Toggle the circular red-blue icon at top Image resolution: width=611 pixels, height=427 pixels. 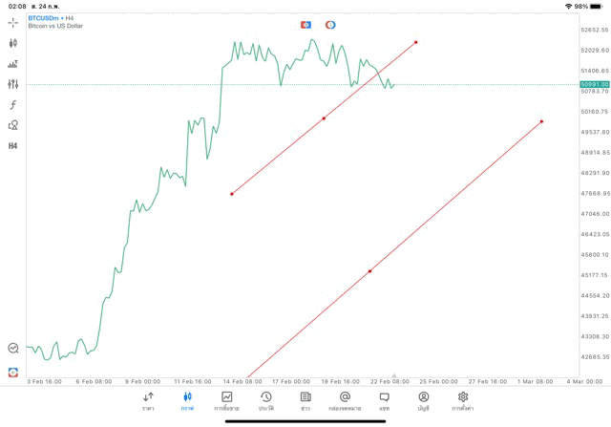click(x=330, y=25)
